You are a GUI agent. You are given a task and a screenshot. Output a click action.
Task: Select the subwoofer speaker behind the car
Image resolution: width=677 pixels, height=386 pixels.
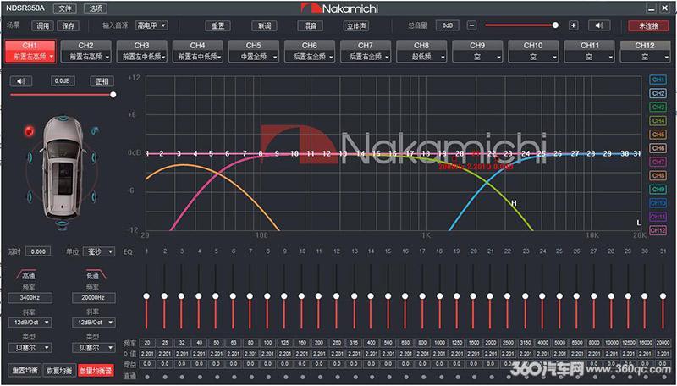[x=62, y=224]
